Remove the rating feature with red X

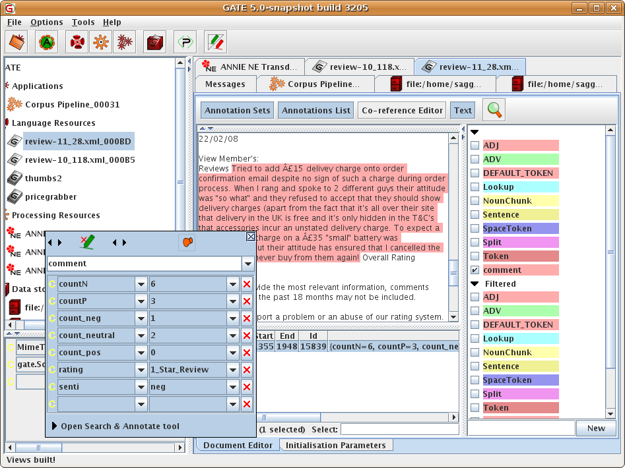point(247,370)
